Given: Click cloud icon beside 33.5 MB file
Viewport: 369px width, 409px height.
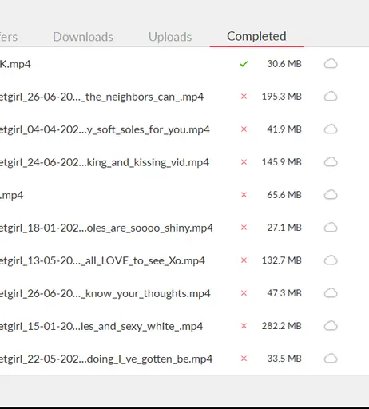Looking at the screenshot, I should click(331, 359).
